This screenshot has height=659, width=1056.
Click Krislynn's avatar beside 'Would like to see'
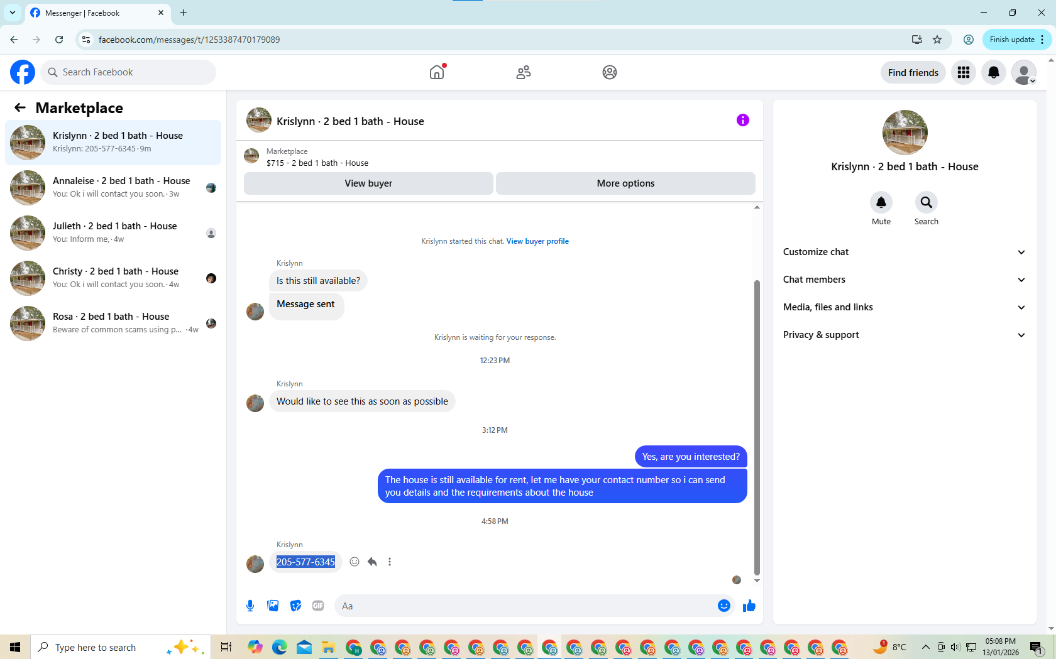tap(255, 403)
